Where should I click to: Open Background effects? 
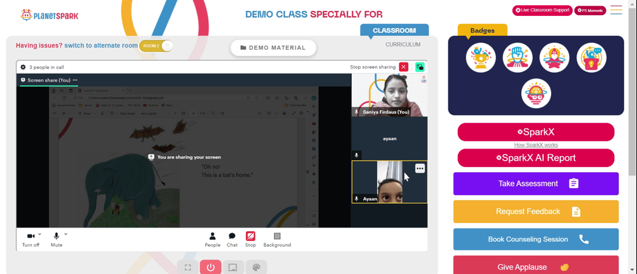pyautogui.click(x=277, y=240)
